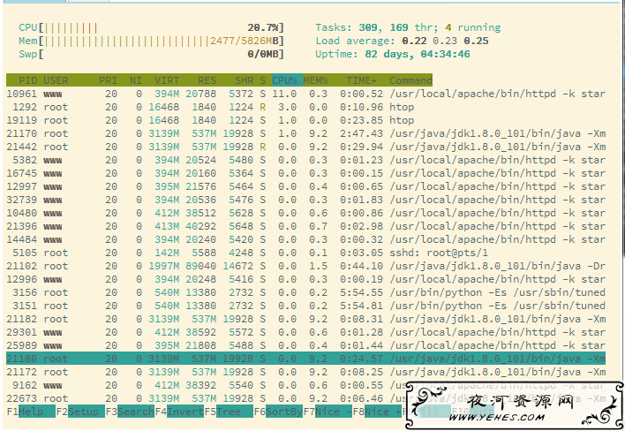
Task: Select httpd process with PID 16745
Action: (x=305, y=173)
